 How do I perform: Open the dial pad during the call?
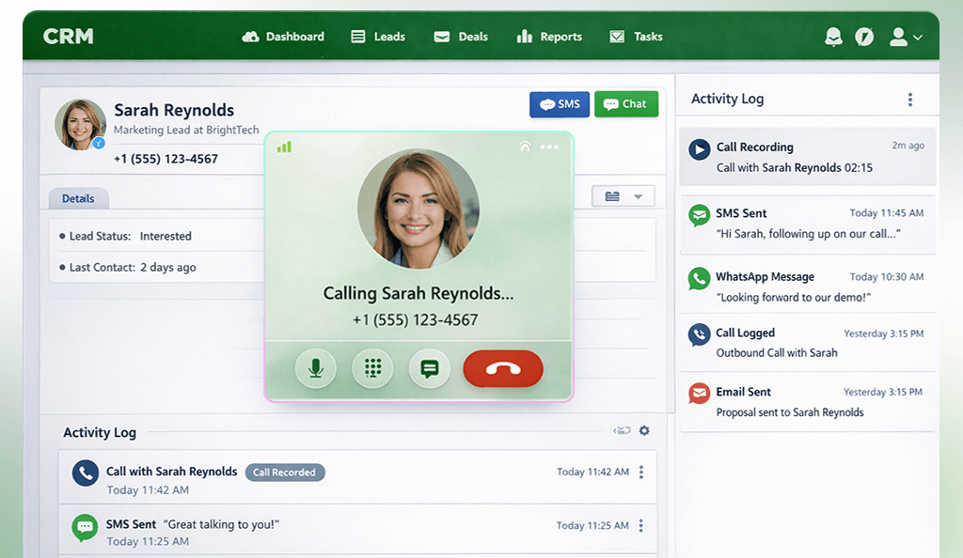point(372,368)
